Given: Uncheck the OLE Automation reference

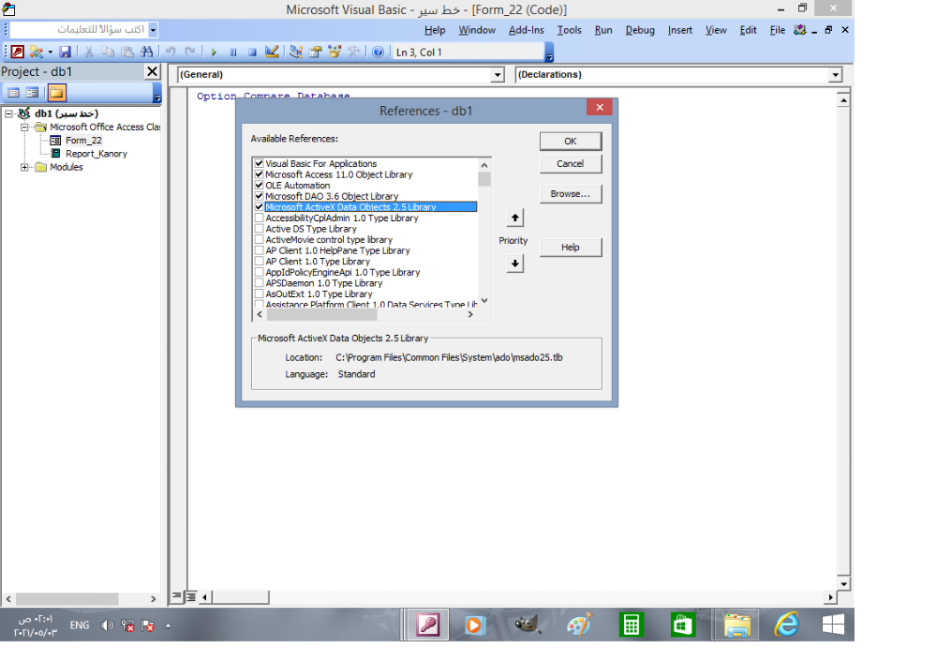Looking at the screenshot, I should [x=259, y=185].
